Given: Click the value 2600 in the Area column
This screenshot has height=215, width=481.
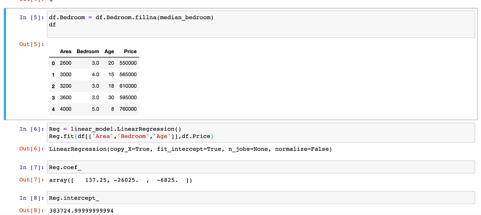Looking at the screenshot, I should pos(66,63).
